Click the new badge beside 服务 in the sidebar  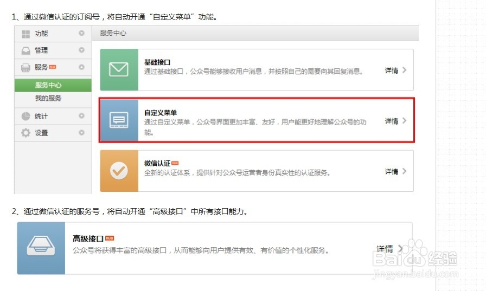(53, 67)
